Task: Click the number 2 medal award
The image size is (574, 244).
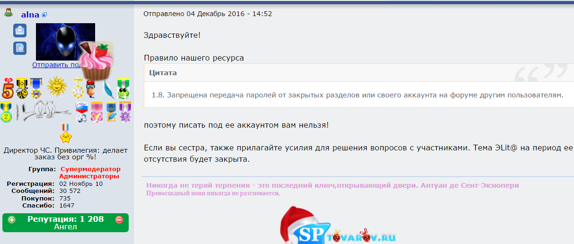Action: 6,113
